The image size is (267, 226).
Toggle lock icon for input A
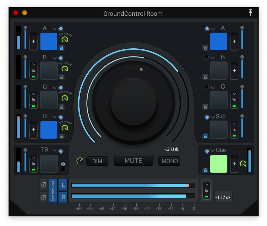click(x=62, y=48)
